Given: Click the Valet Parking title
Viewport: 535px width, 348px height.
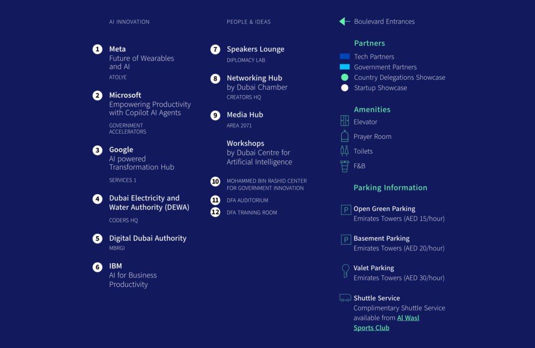Looking at the screenshot, I should 374,268.
